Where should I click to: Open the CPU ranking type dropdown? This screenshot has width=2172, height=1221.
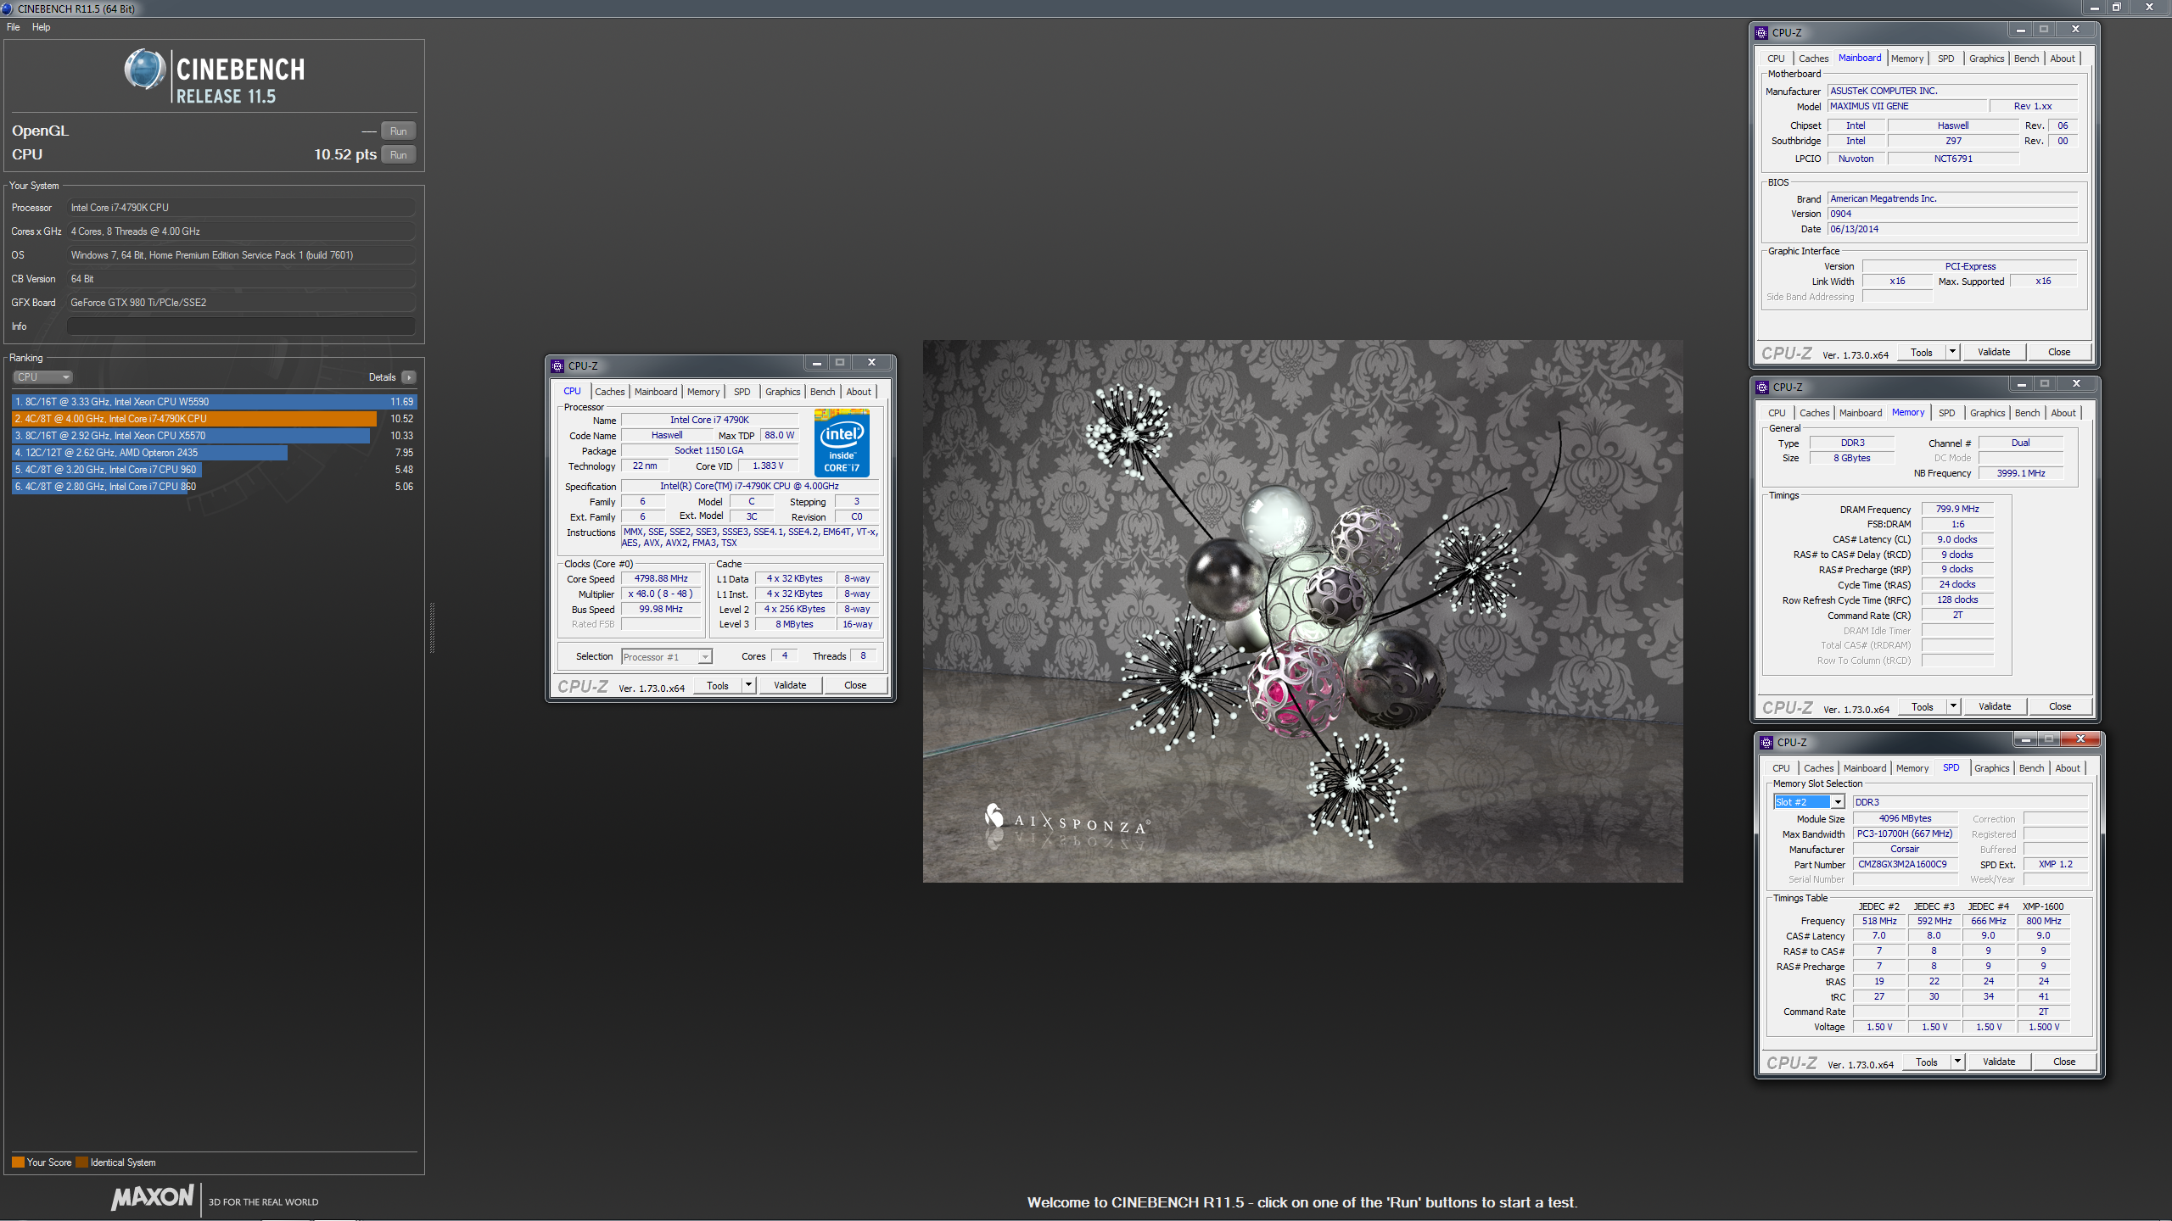[42, 377]
